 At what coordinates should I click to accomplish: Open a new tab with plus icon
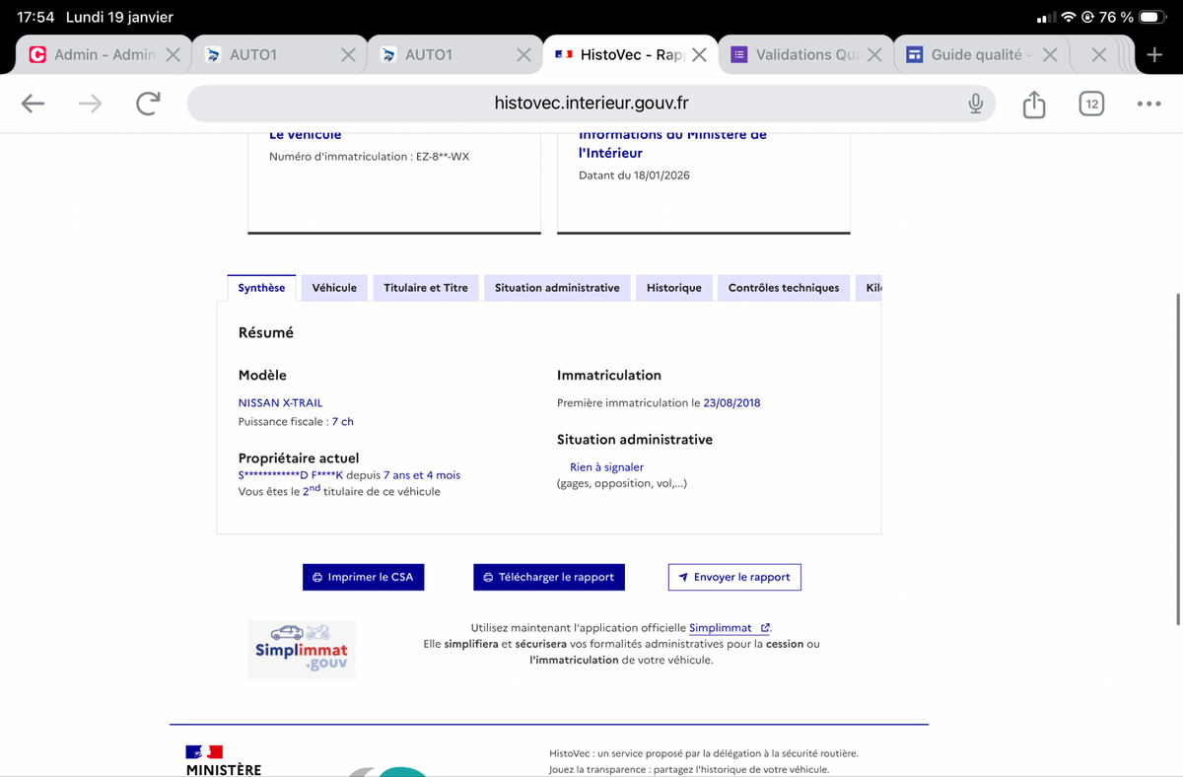pyautogui.click(x=1154, y=55)
